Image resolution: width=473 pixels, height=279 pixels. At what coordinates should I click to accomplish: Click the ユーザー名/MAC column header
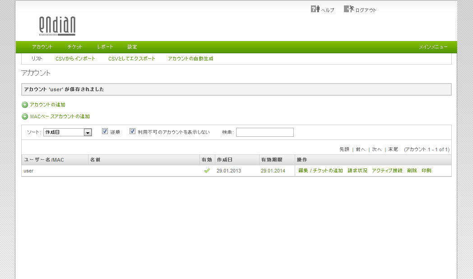coord(55,160)
